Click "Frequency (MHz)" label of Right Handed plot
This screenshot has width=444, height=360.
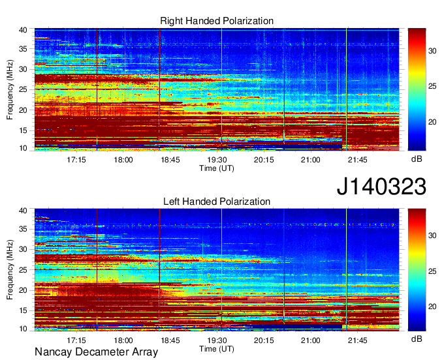(10, 89)
